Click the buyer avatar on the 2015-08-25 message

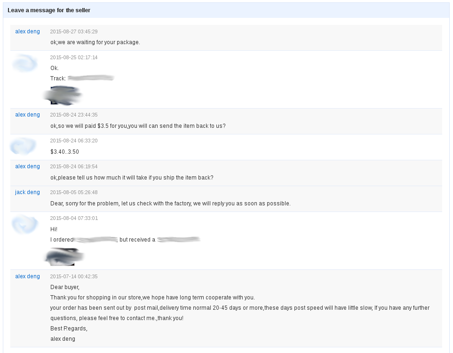pyautogui.click(x=24, y=63)
